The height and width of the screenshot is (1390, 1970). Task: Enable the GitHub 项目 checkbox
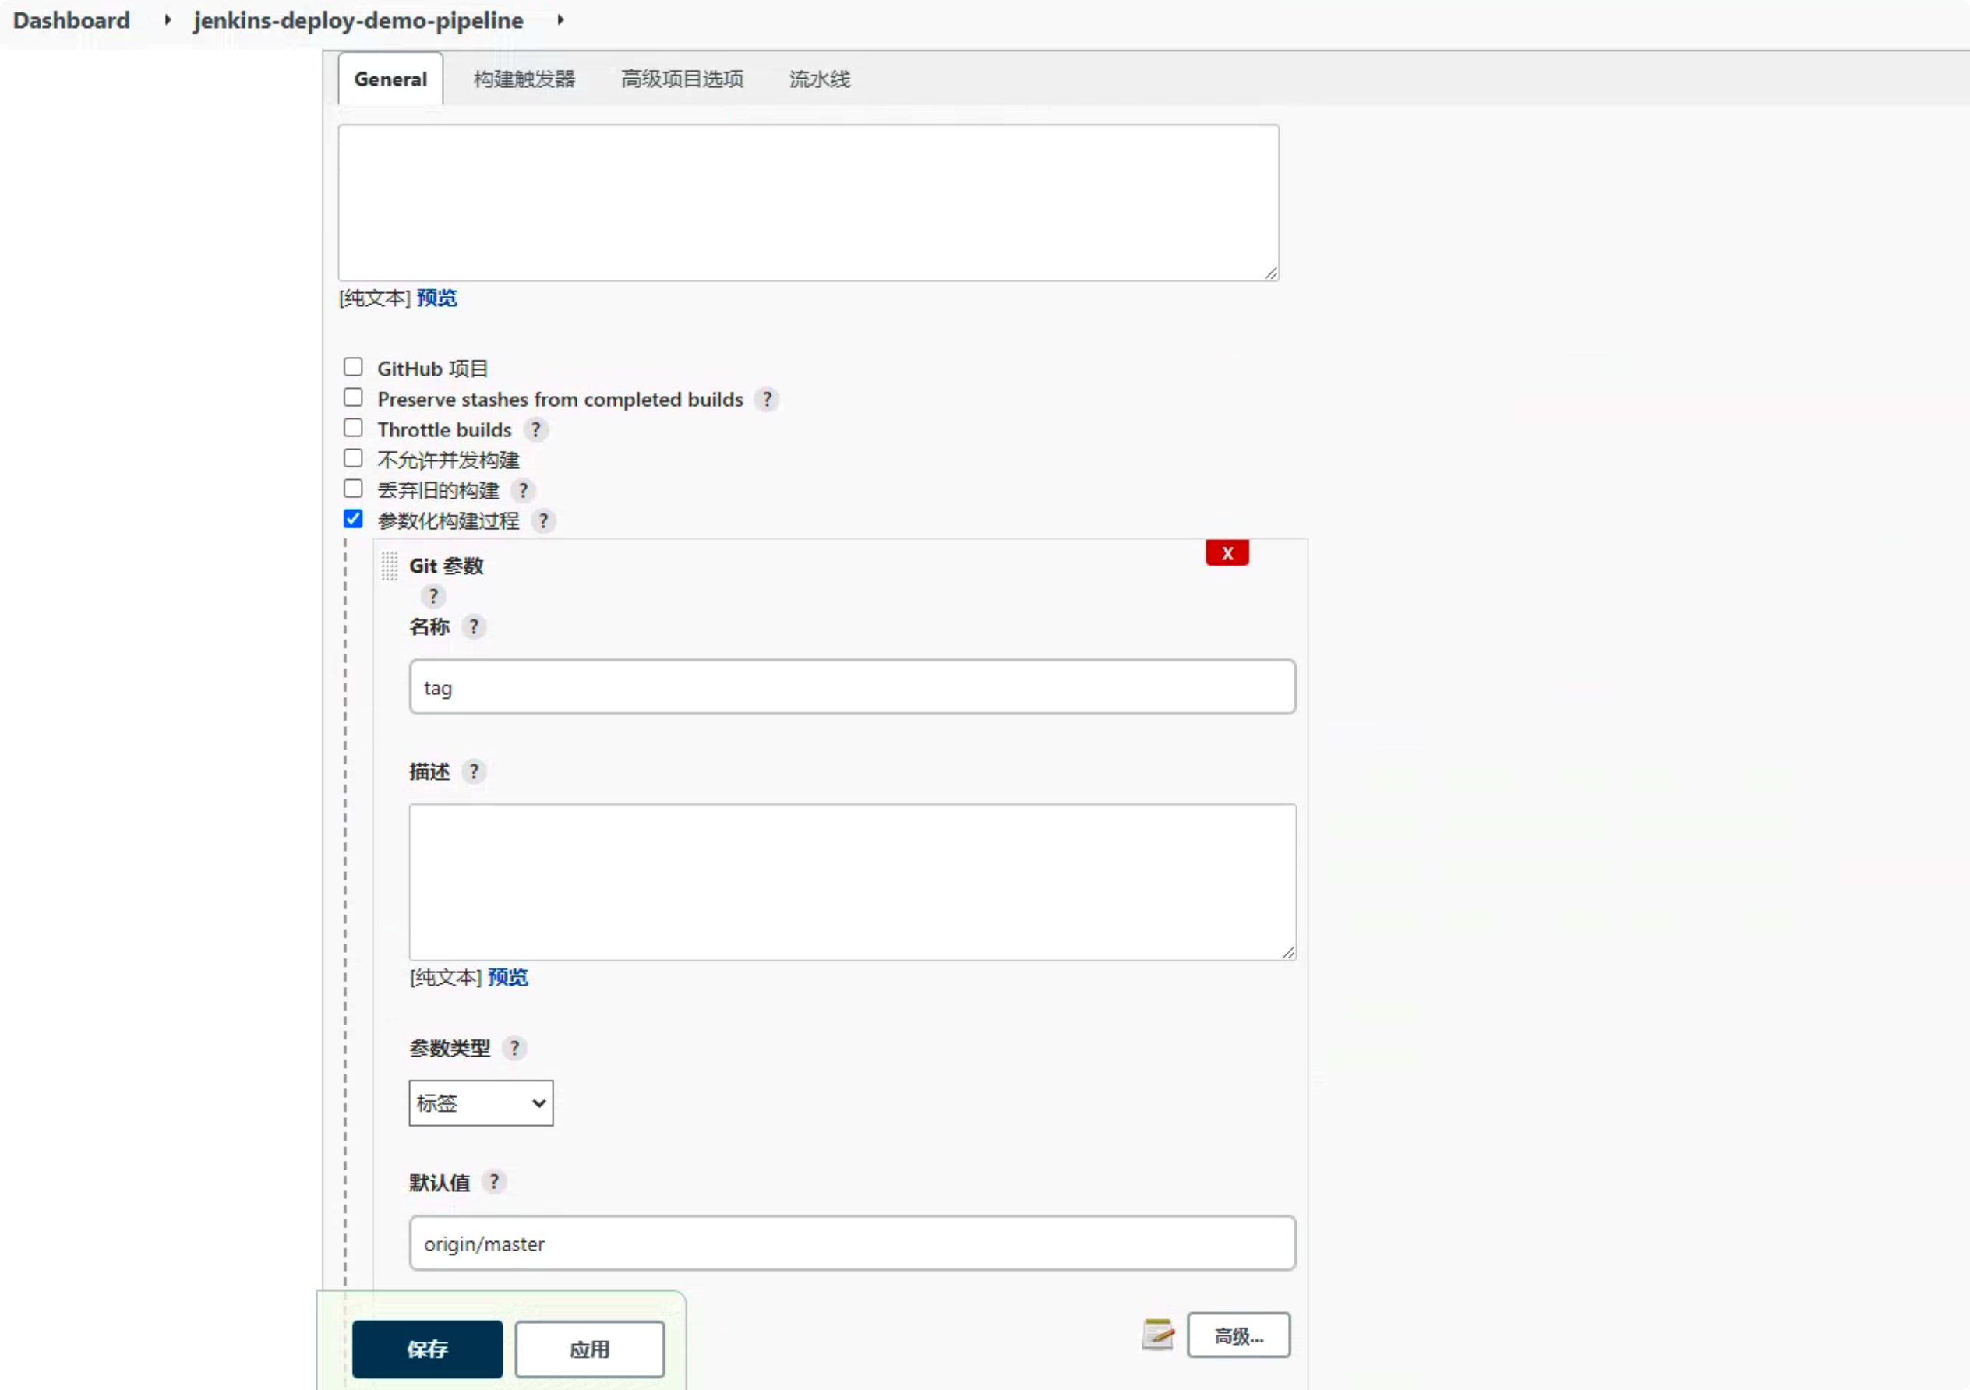click(353, 367)
